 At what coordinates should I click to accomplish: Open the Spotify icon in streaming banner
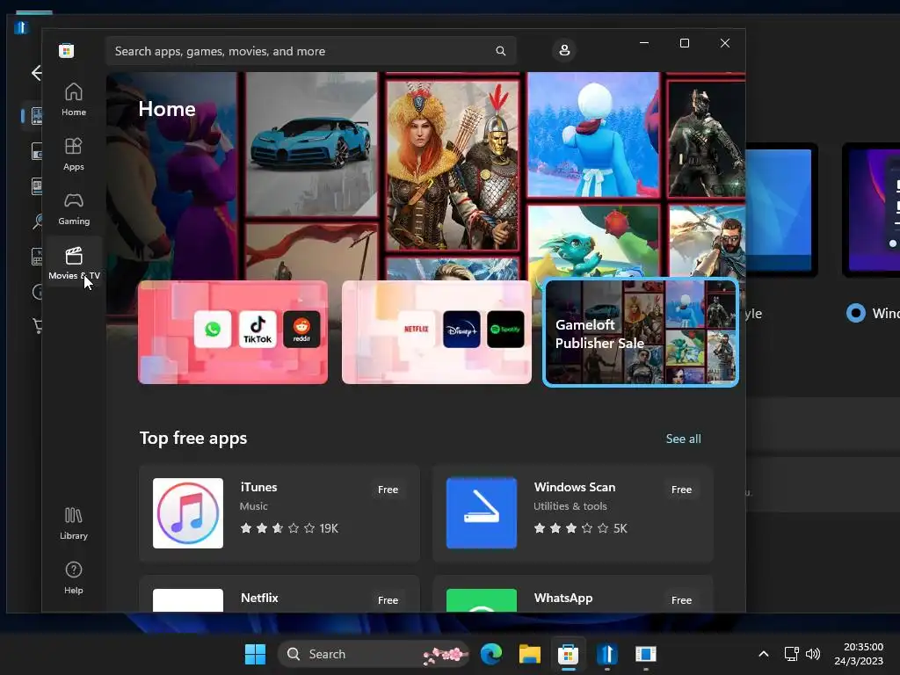(x=505, y=329)
